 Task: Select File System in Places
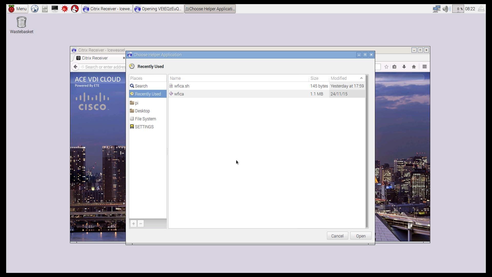(x=145, y=119)
